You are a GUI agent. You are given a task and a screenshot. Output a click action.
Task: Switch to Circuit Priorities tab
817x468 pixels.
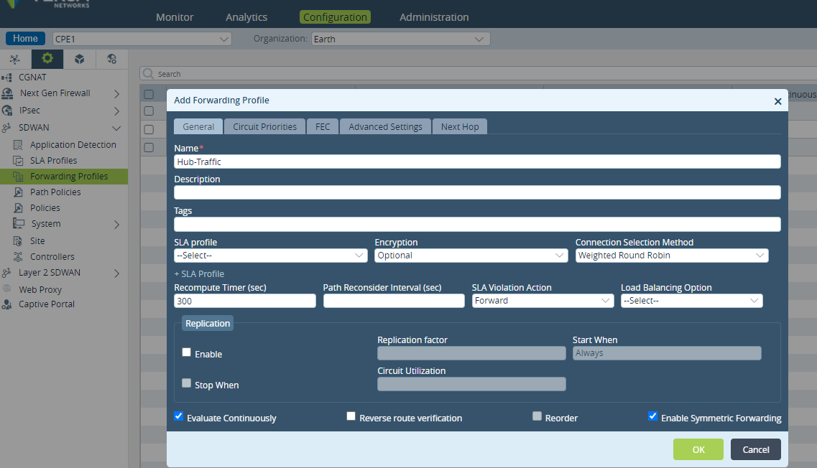point(264,126)
